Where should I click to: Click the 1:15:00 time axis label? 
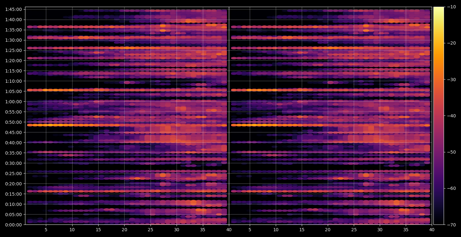point(13,71)
